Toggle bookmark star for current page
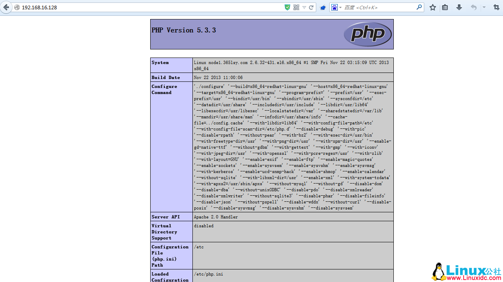The width and height of the screenshot is (503, 282). click(x=432, y=7)
